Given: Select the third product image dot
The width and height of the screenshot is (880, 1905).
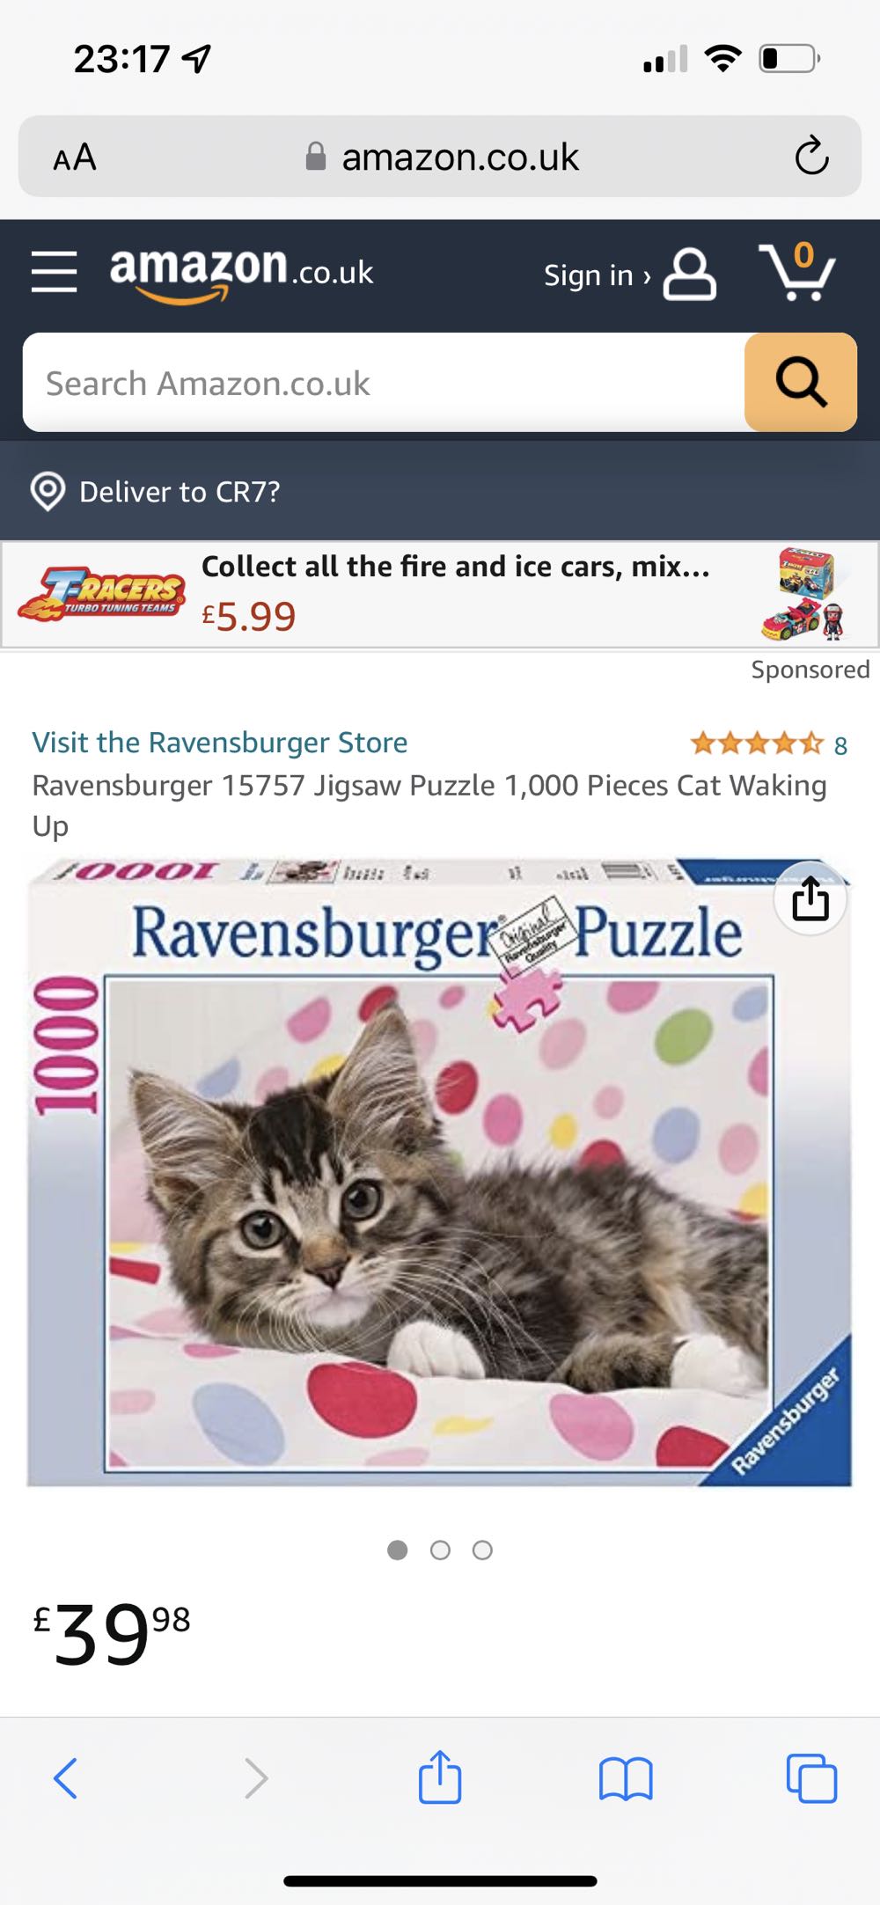Looking at the screenshot, I should coord(482,1550).
